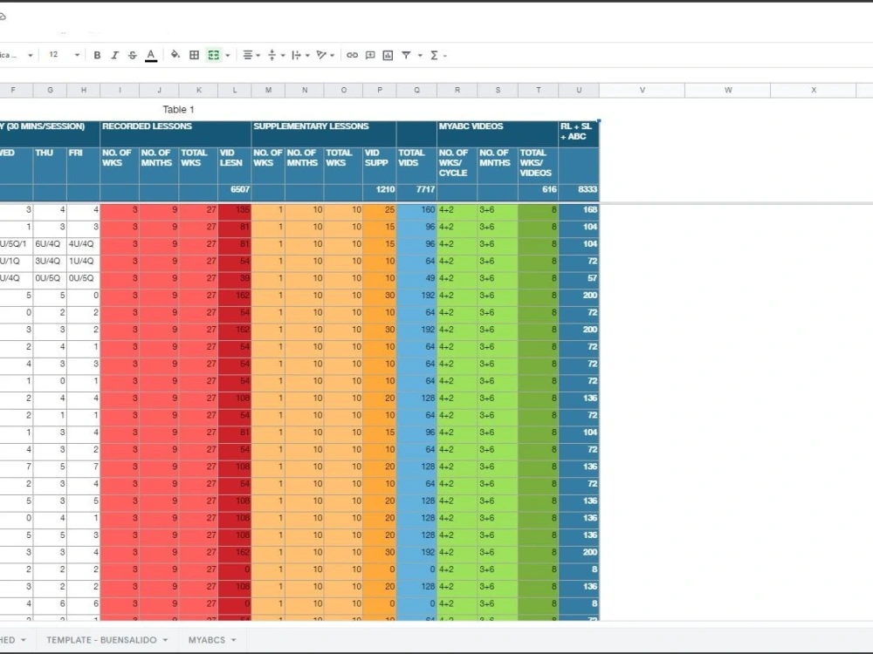Open the TEMPLATE - BUENSALIDO tab options arrow
This screenshot has height=654, width=873.
165,640
